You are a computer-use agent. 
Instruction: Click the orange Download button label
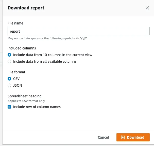(135, 137)
